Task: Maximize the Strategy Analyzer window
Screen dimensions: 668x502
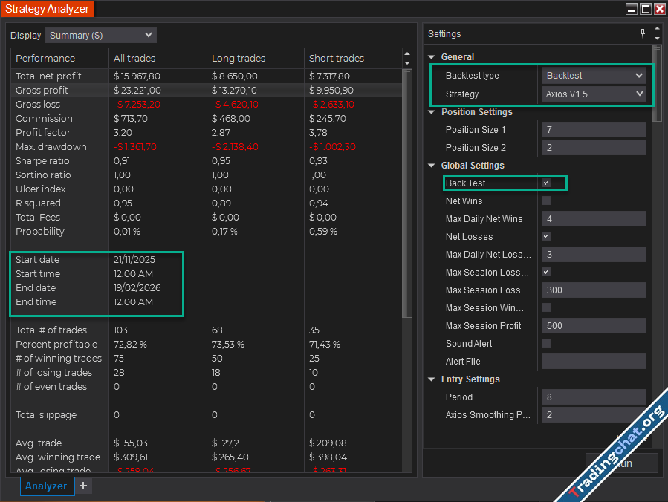Action: [645, 9]
